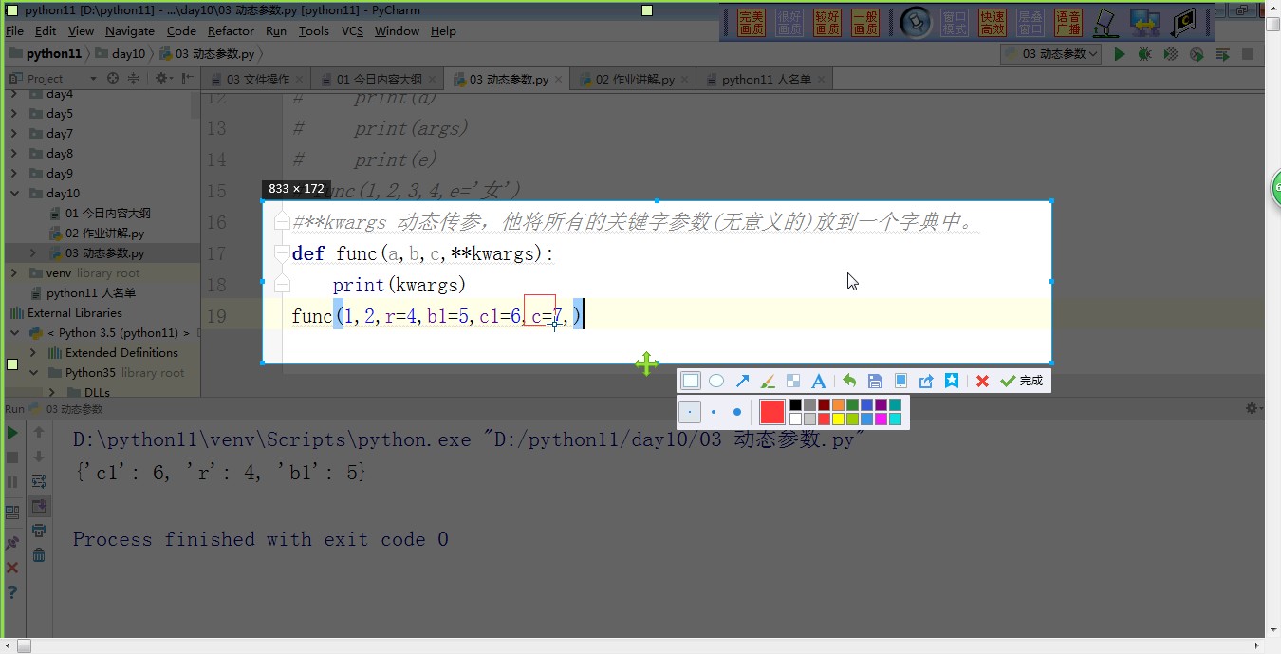Collapse the day10 folder

(13, 194)
